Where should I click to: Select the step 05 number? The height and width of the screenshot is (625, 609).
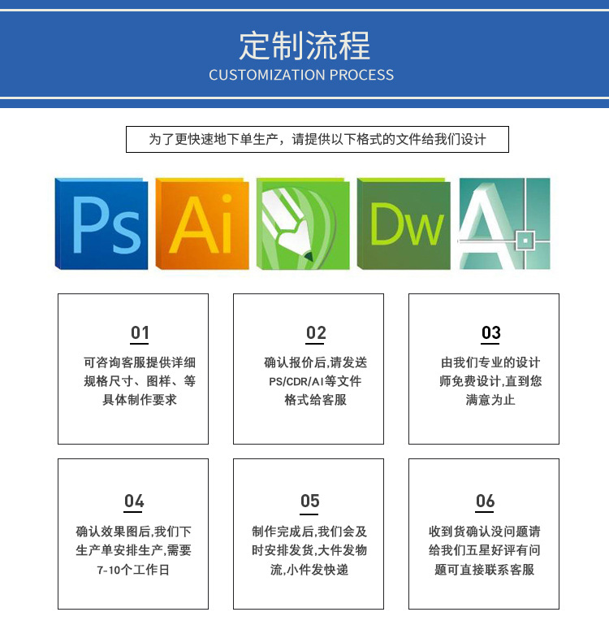[309, 501]
